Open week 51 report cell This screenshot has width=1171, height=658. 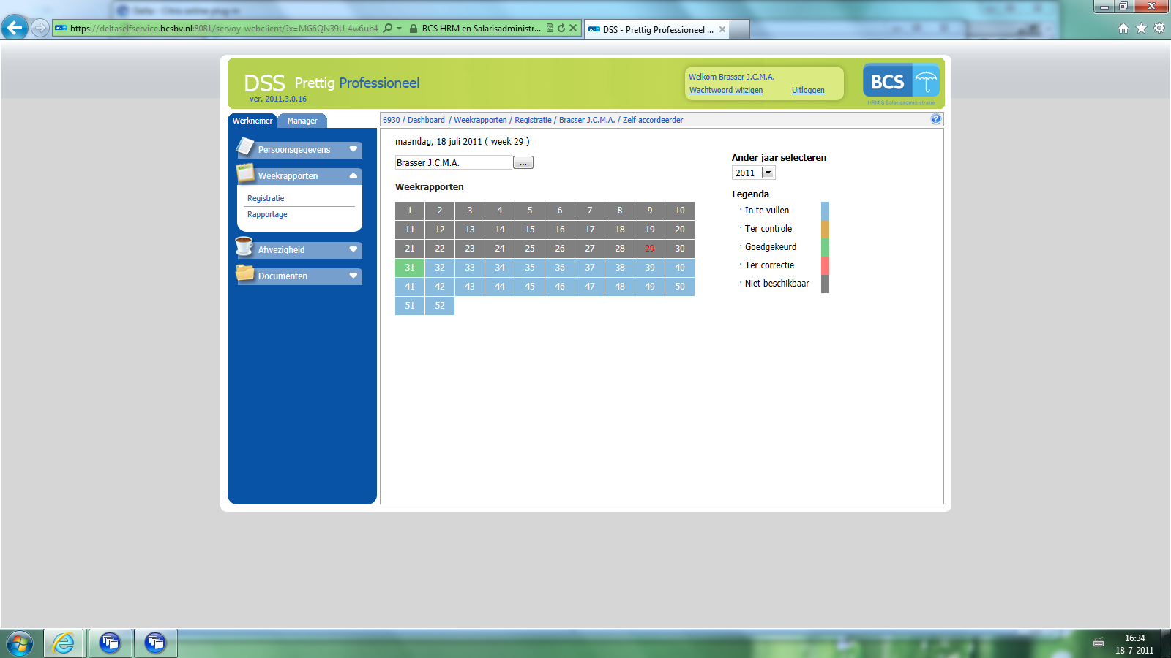click(410, 306)
